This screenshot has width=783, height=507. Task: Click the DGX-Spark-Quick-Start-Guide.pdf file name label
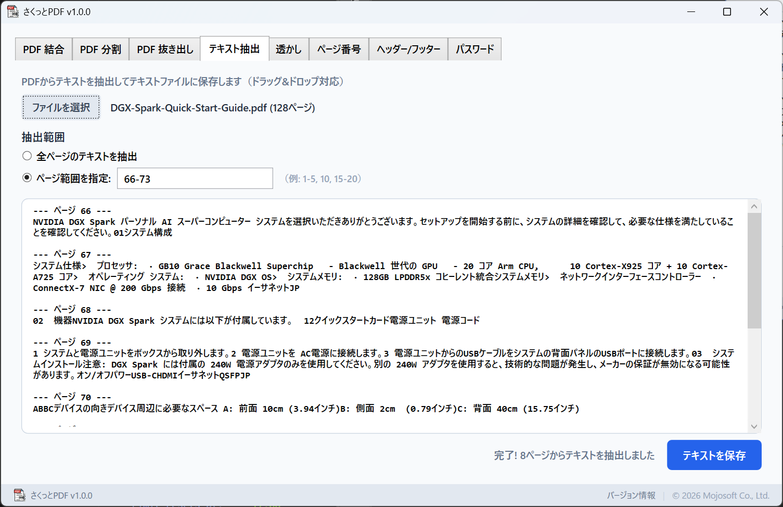tap(212, 108)
